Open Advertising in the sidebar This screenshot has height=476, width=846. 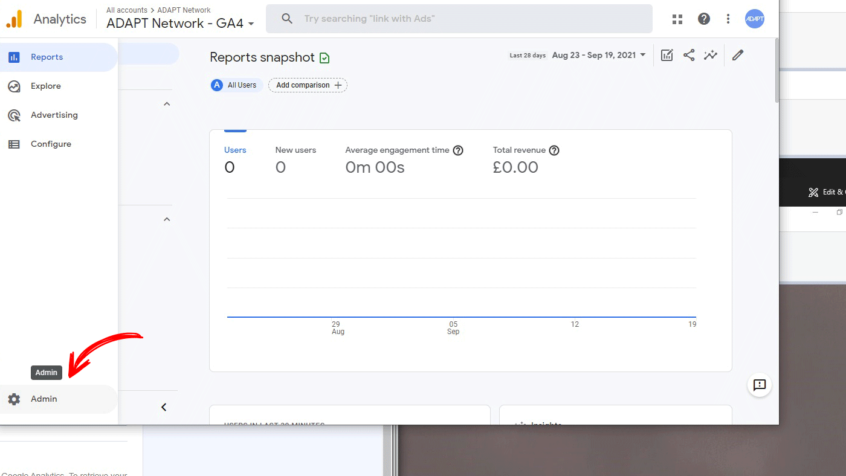pos(59,115)
